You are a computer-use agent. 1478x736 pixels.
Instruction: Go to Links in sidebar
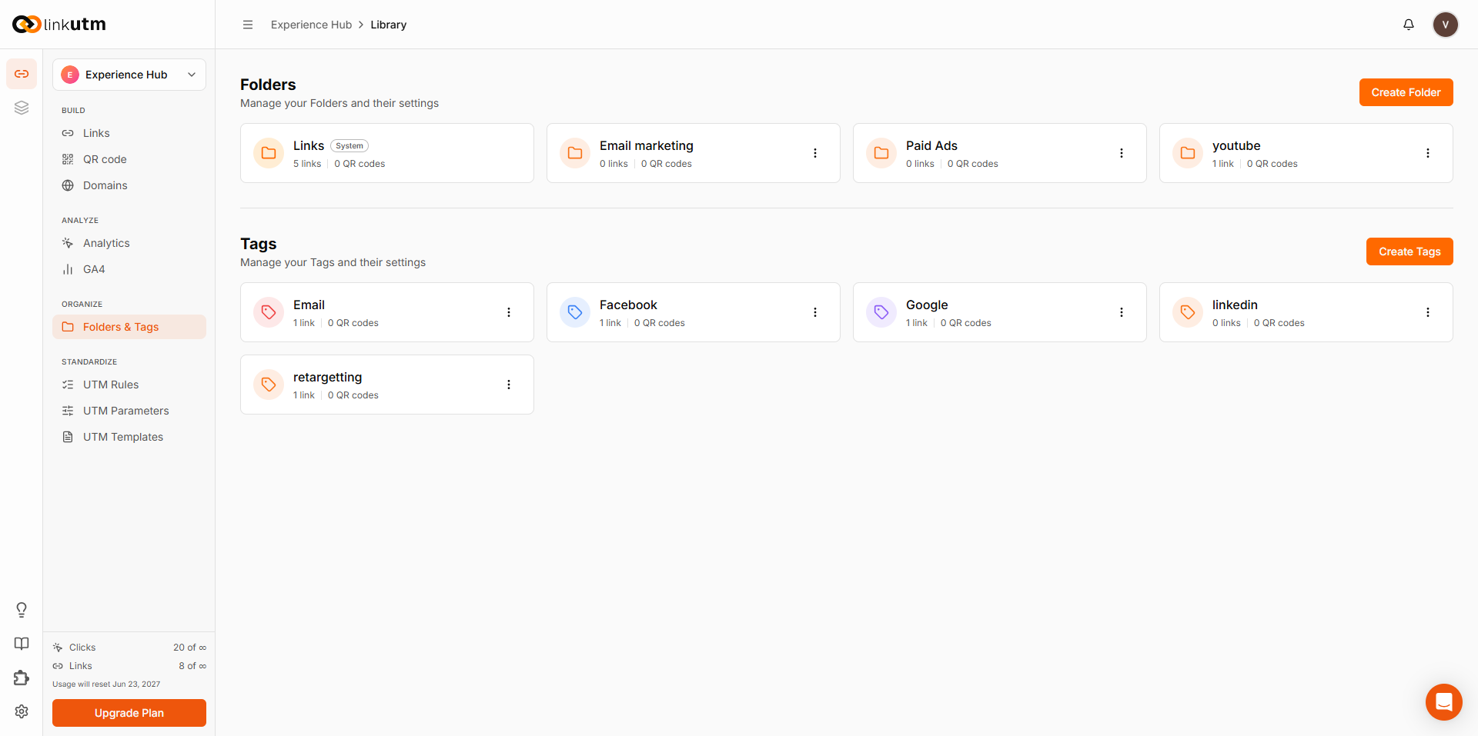129,133
